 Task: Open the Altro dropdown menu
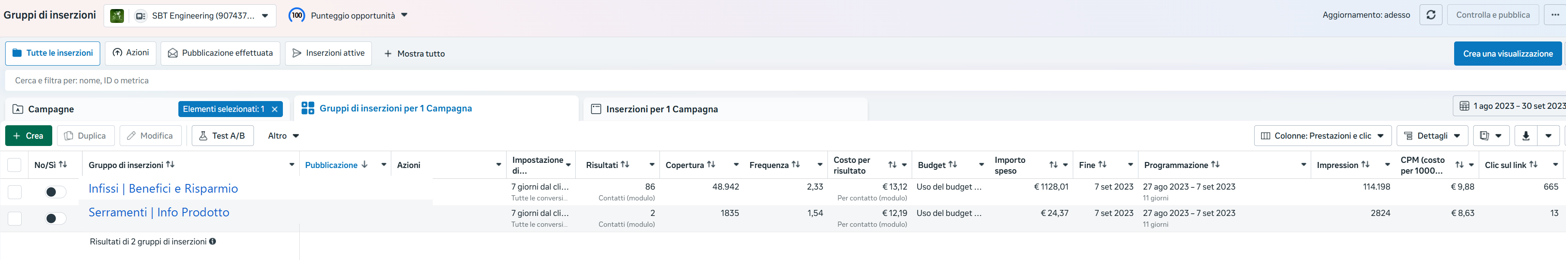pyautogui.click(x=283, y=136)
